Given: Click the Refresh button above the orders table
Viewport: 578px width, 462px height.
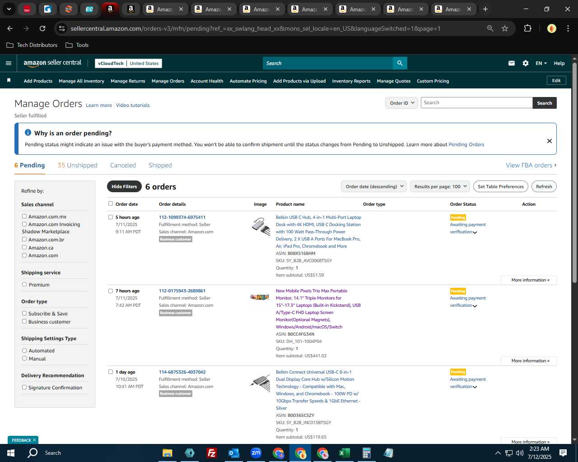Looking at the screenshot, I should coord(544,186).
